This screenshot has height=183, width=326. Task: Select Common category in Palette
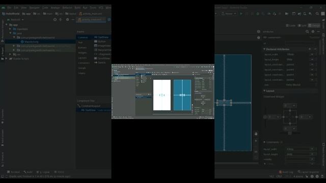coord(83,37)
